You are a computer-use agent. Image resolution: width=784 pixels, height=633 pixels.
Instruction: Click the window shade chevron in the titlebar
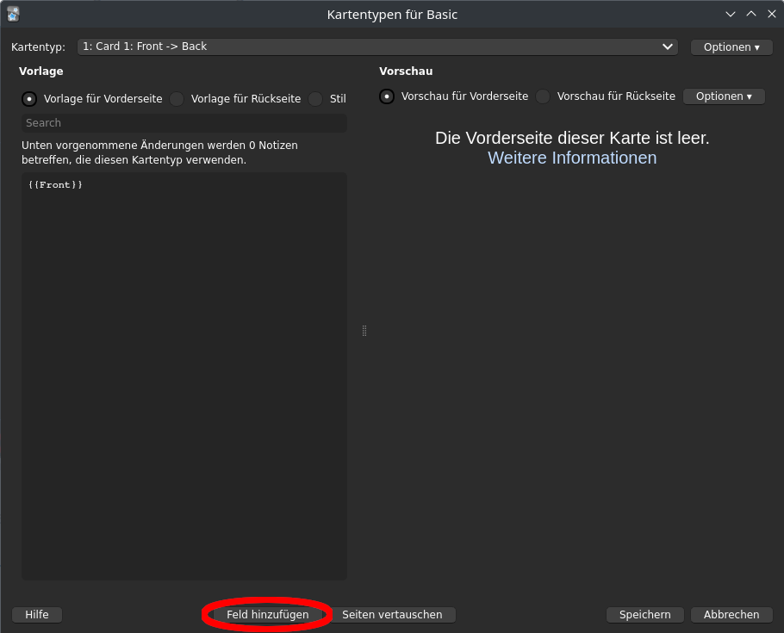(730, 14)
